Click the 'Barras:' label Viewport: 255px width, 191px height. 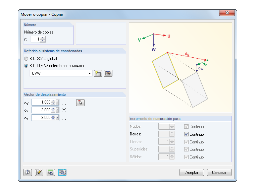point(135,134)
